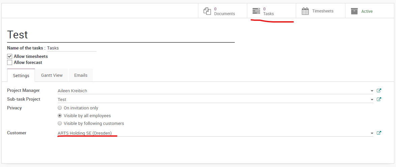Select Visible by all employees option
396x167 pixels.
[x=60, y=116]
